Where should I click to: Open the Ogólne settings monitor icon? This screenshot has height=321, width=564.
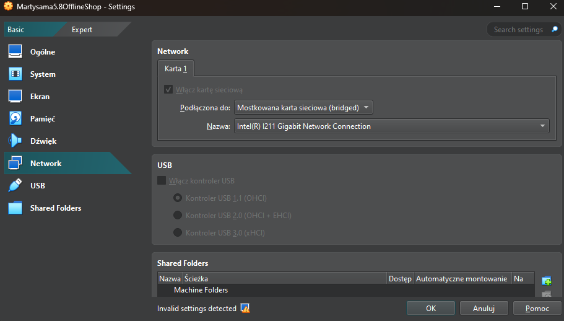tap(15, 52)
